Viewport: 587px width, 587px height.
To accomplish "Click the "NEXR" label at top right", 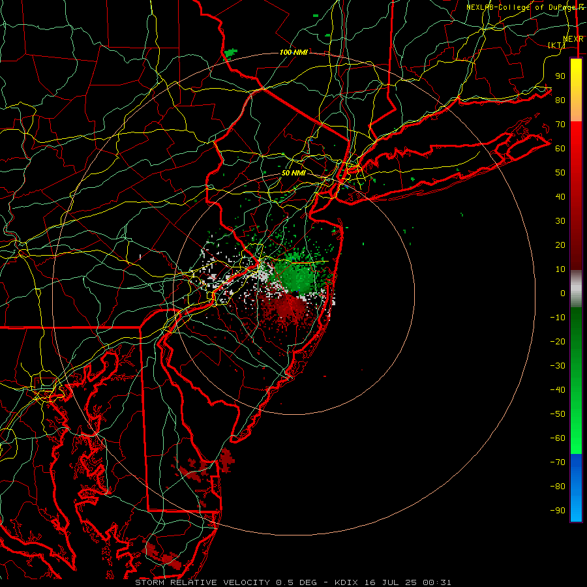I will tap(573, 39).
